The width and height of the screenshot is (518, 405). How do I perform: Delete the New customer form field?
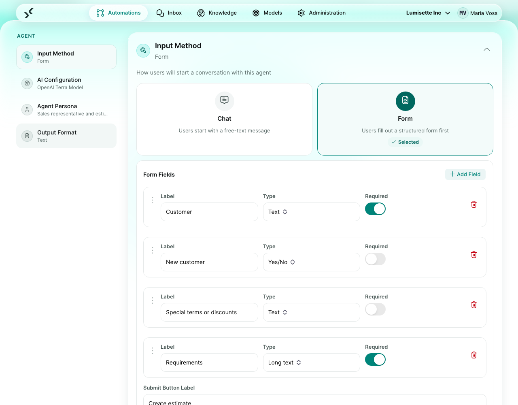[x=474, y=255]
